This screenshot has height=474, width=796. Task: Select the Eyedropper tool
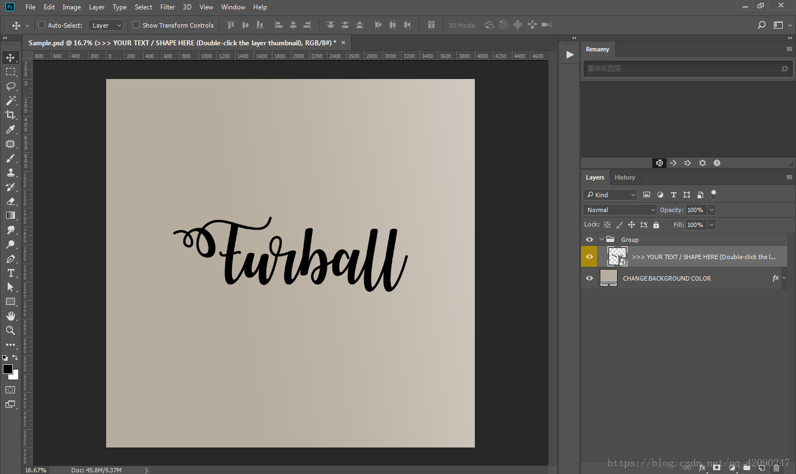(11, 129)
